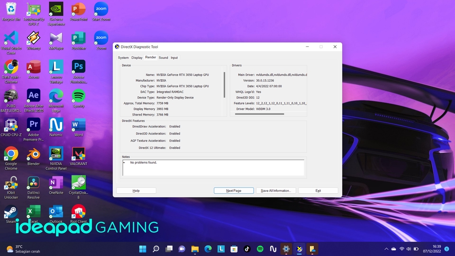Select the Render tab

150,57
